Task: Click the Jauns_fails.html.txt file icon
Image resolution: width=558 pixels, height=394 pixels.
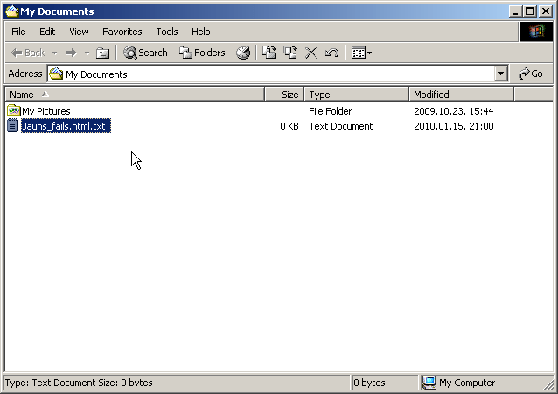Action: [x=13, y=126]
